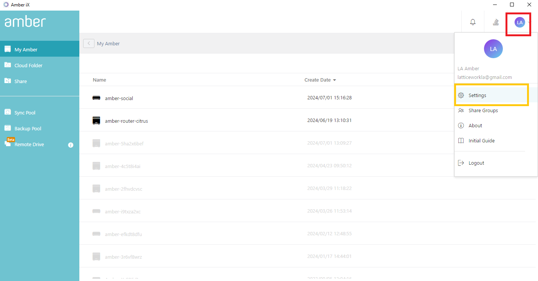
Task: Click the amber-social device icon
Action: tap(96, 98)
